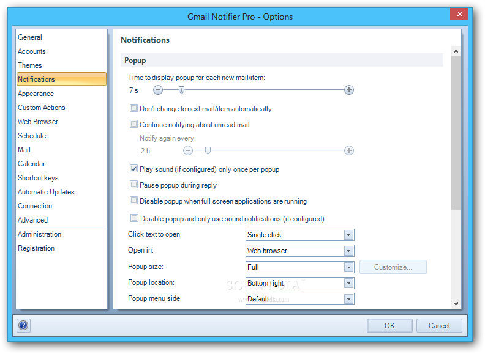Uncheck Play sound only once per popup
This screenshot has width=485, height=354.
133,169
